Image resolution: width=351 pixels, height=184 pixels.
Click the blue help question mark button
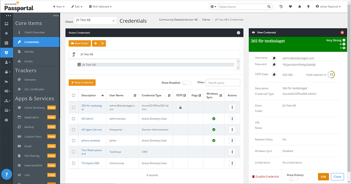[7, 174]
